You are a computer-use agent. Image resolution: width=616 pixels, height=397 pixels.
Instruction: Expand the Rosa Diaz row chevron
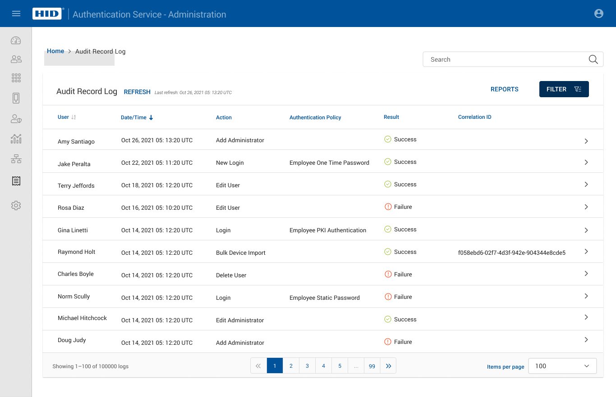[x=586, y=207]
